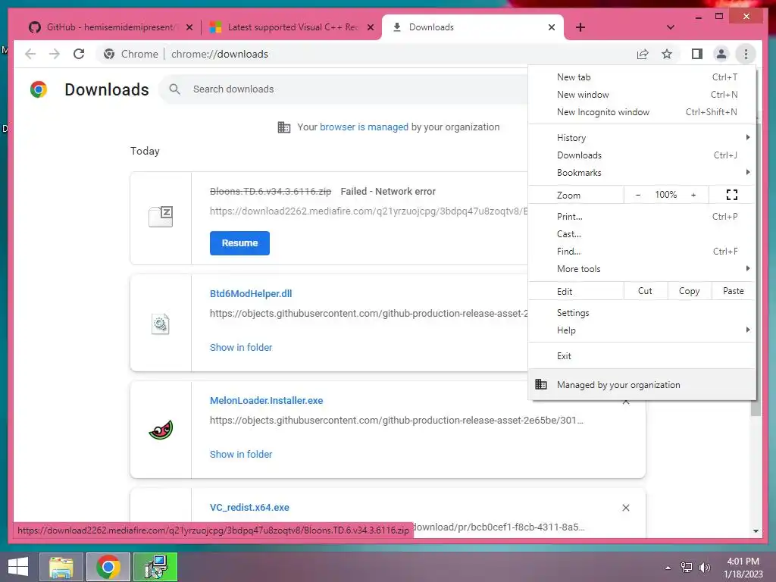Close the Downloads tab
This screenshot has width=776, height=582.
point(552,27)
